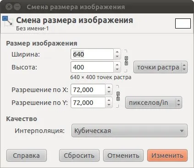Click the 640 × 400 точек растра text
Image resolution: width=194 pixels, height=168 pixels.
(x=101, y=77)
